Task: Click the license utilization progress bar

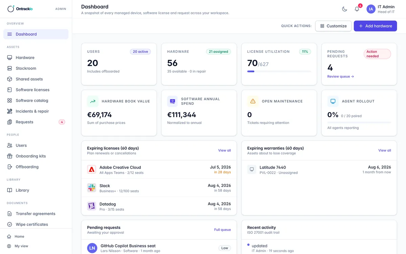Action: click(x=279, y=71)
